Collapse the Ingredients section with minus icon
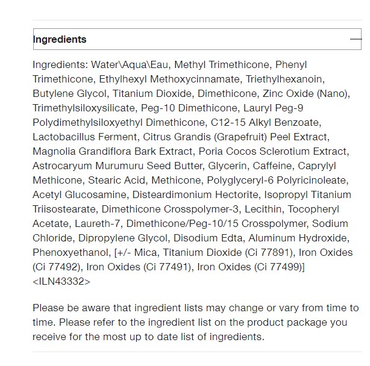 click(356, 39)
